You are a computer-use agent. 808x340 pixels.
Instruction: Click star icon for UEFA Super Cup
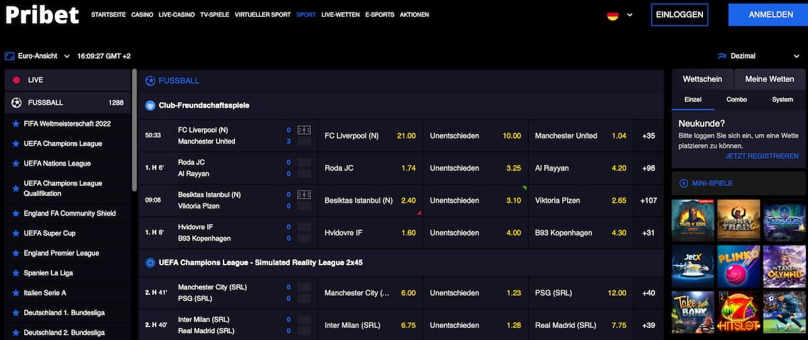[x=16, y=233]
